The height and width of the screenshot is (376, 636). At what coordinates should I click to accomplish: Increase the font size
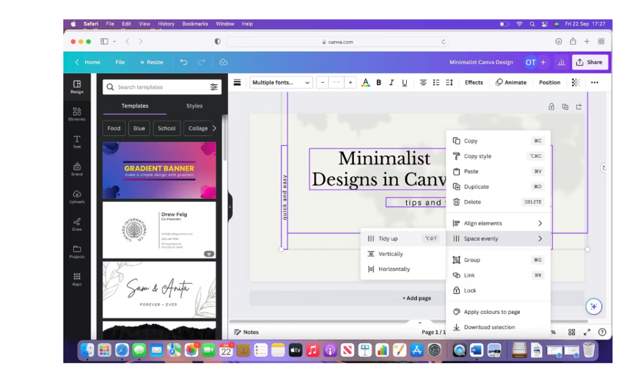350,83
